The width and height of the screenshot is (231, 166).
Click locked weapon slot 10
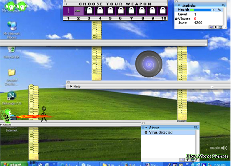pyautogui.click(x=162, y=11)
